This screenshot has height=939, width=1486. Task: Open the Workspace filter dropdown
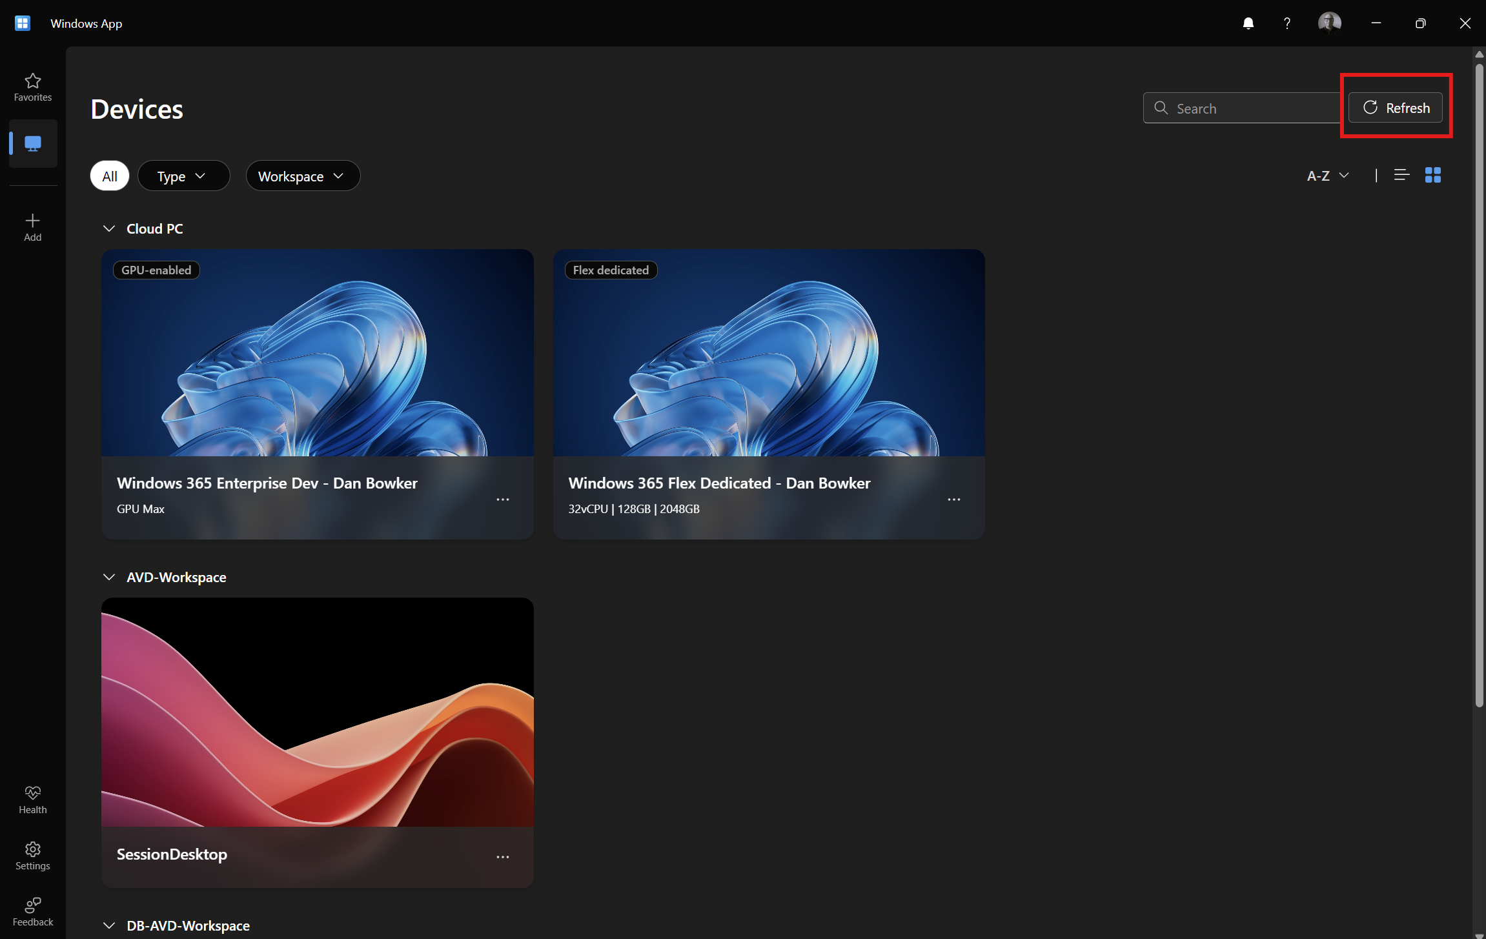point(303,176)
